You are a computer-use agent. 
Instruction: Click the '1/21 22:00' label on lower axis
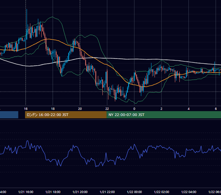coord(107,192)
